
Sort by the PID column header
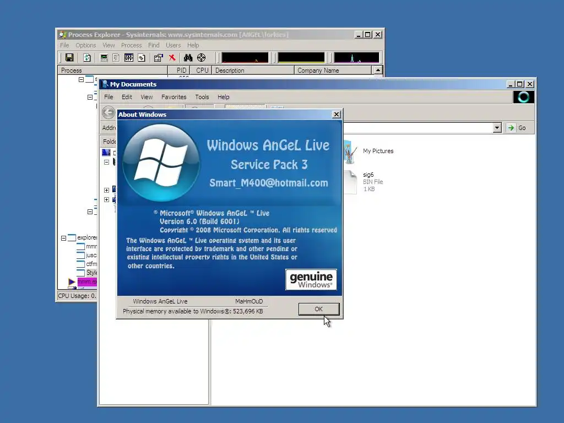point(179,70)
